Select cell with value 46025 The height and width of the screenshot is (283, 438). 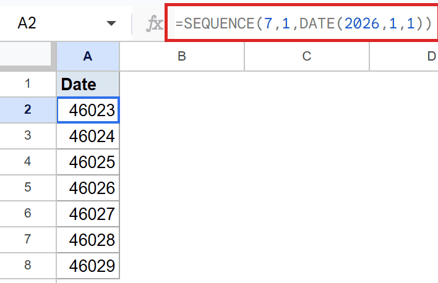pyautogui.click(x=88, y=162)
